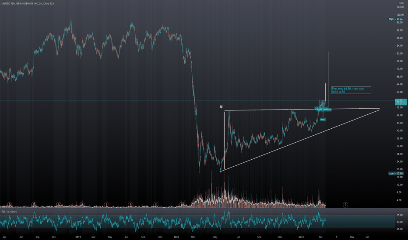Click the Aug time axis label

(38, 237)
